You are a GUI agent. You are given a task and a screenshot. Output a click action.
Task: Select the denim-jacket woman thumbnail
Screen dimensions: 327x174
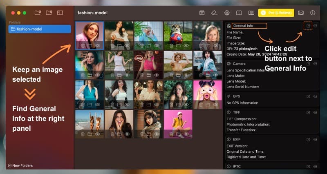(208, 65)
